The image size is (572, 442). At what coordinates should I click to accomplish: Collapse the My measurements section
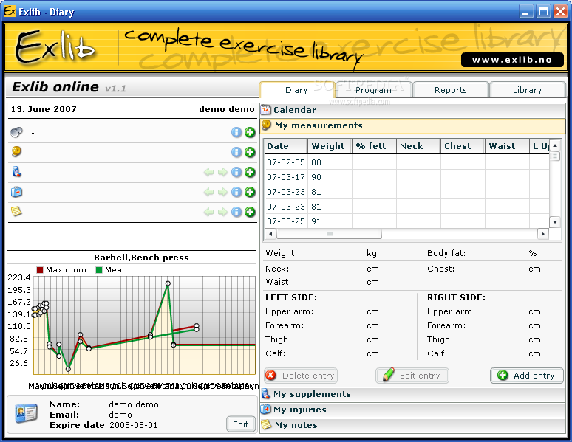click(412, 125)
